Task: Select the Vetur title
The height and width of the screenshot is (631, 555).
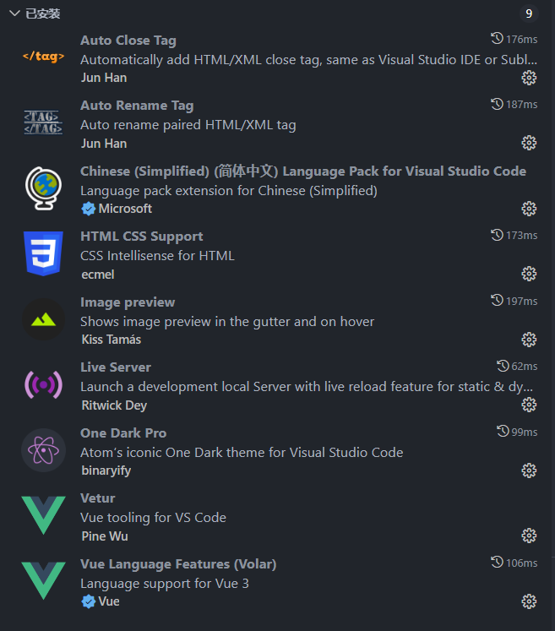Action: point(98,498)
